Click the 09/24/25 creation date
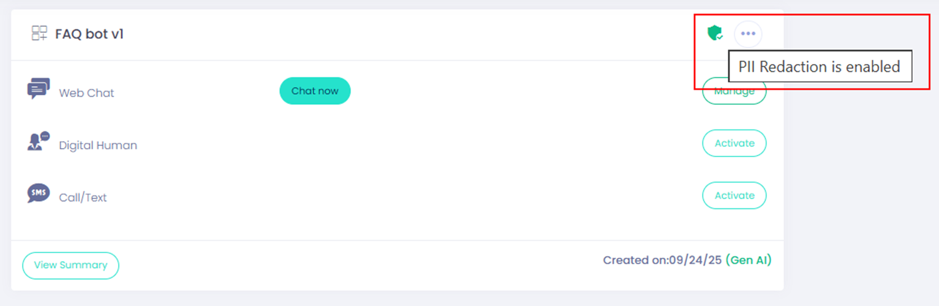The image size is (939, 306). coord(695,260)
